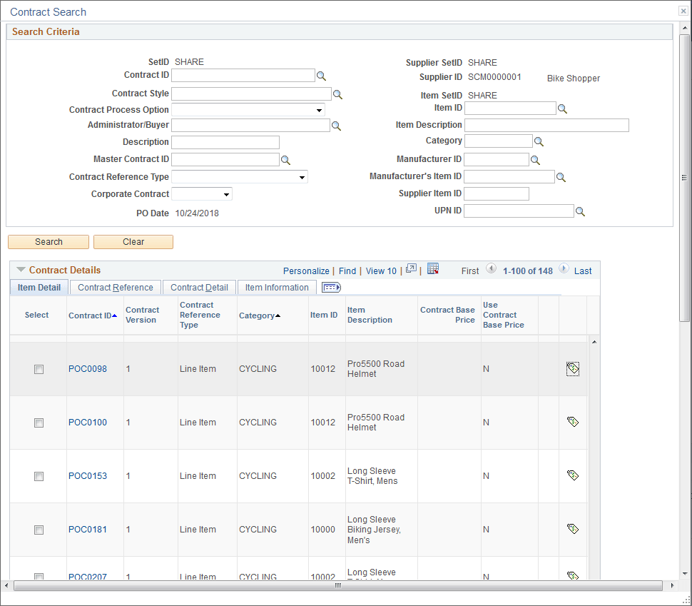692x606 pixels.
Task: Click the tag icon on POC0098 row
Action: coord(572,368)
